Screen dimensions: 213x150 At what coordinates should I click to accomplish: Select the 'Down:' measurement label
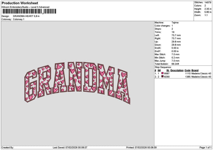[158, 45]
